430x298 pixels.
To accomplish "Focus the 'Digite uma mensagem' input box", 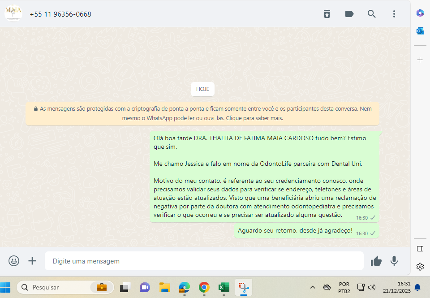I will coord(204,261).
